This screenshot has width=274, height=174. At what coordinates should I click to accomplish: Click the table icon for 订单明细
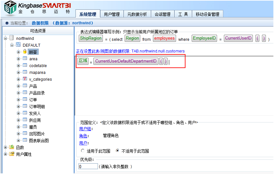tap(25, 106)
